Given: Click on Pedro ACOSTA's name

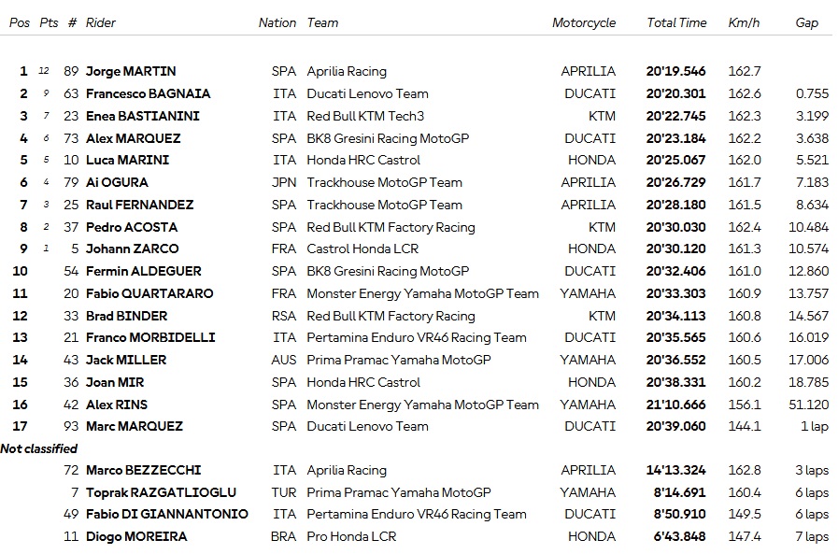Looking at the screenshot, I should point(132,227).
